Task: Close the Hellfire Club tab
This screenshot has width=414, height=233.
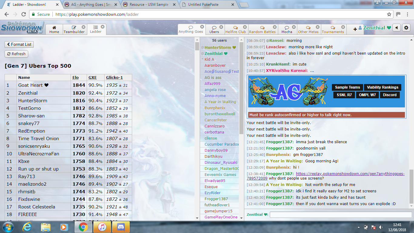Action: [245, 27]
